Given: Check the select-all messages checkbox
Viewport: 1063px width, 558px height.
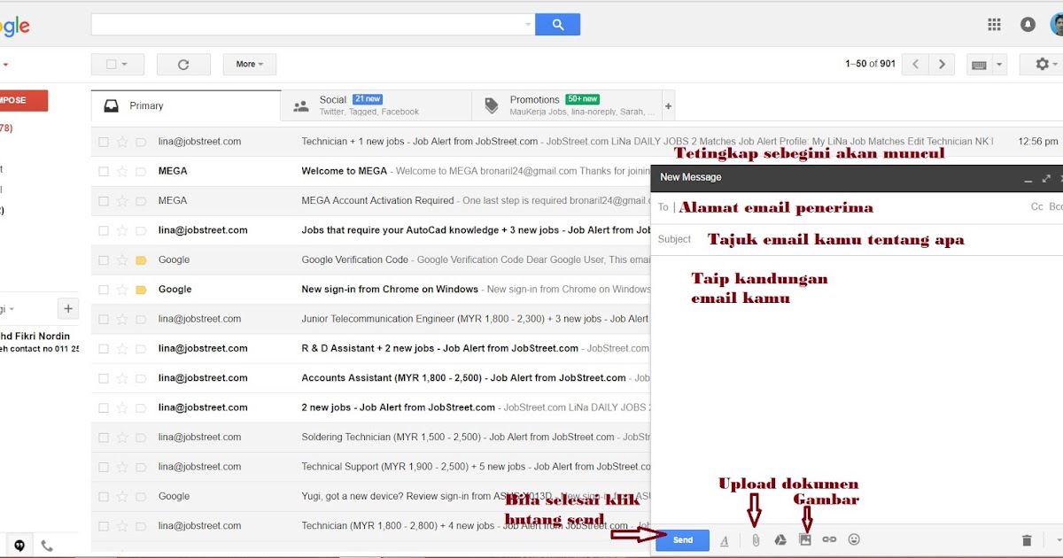Looking at the screenshot, I should click(x=111, y=64).
